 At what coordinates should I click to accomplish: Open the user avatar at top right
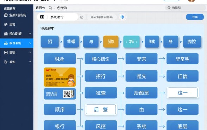coord(192,1)
